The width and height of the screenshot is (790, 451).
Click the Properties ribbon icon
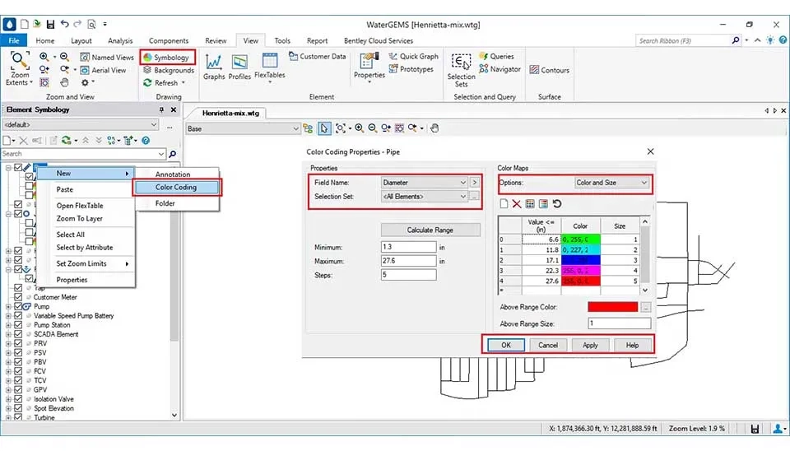pyautogui.click(x=369, y=62)
